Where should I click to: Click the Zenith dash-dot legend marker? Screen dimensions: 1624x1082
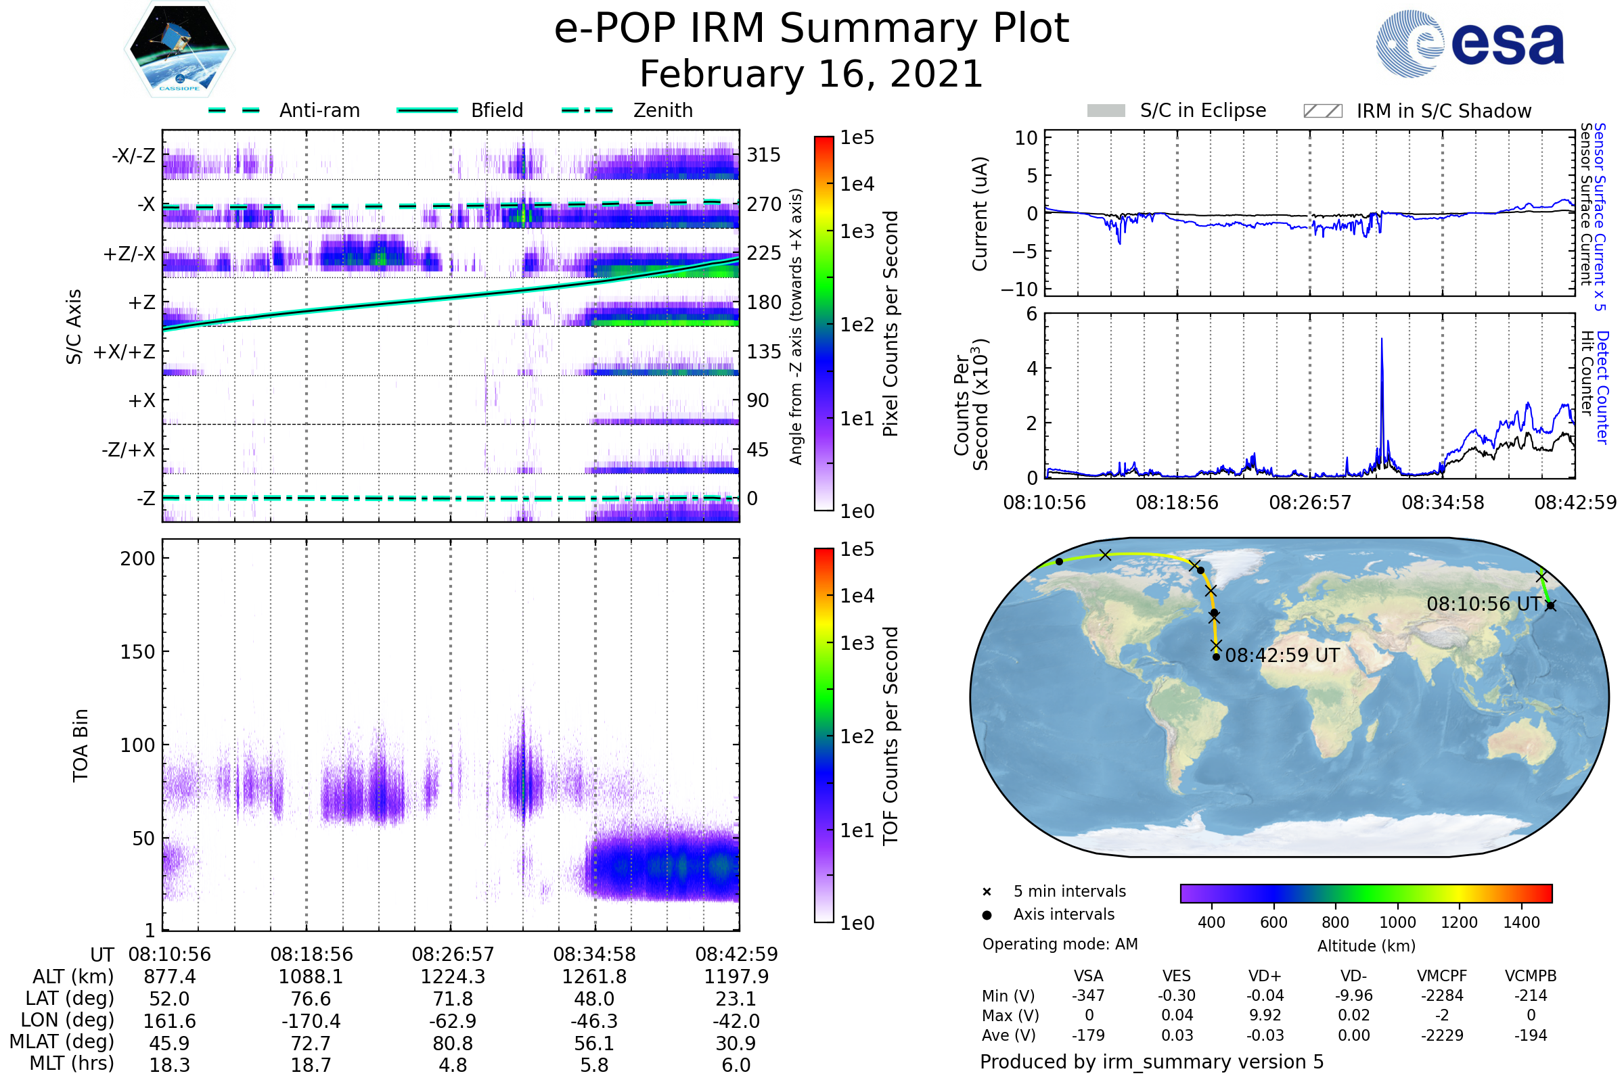pyautogui.click(x=587, y=110)
